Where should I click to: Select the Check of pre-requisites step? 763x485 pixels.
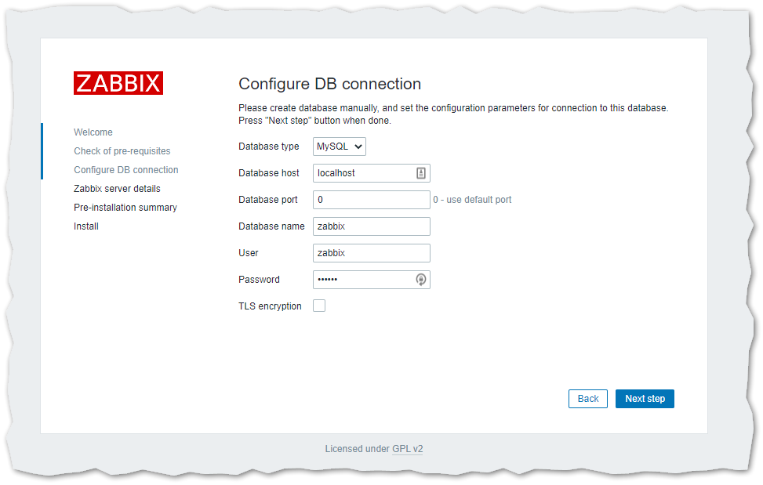tap(122, 151)
